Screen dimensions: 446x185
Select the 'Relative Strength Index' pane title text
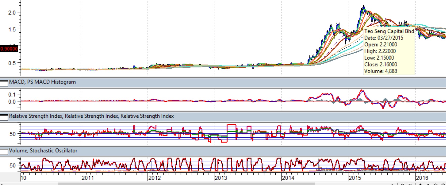tap(91, 116)
